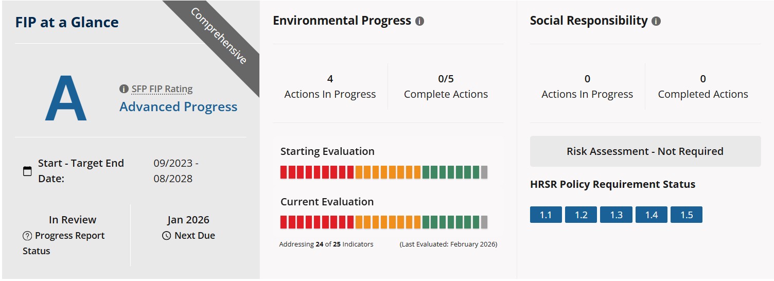Click the Social Responsibility info icon
Image resolution: width=774 pixels, height=281 pixels.
click(656, 21)
